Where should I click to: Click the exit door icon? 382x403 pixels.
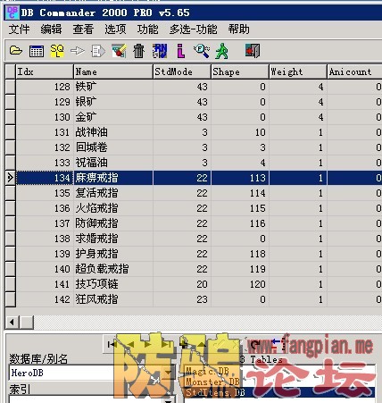click(x=253, y=50)
